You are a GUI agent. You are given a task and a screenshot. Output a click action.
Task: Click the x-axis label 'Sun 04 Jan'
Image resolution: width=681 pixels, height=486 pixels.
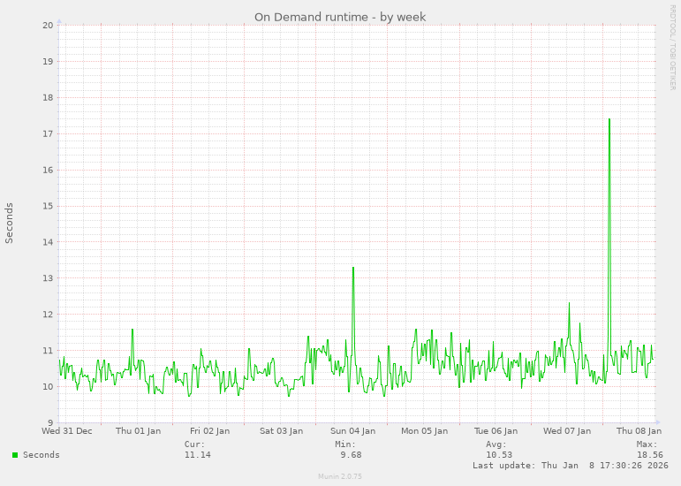pyautogui.click(x=352, y=431)
